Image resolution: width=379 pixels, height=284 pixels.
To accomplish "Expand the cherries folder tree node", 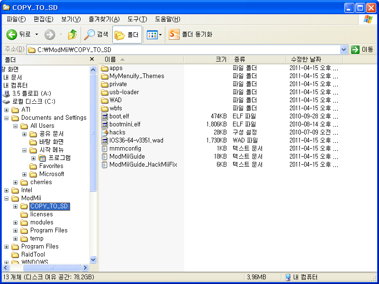I will pyautogui.click(x=15, y=182).
